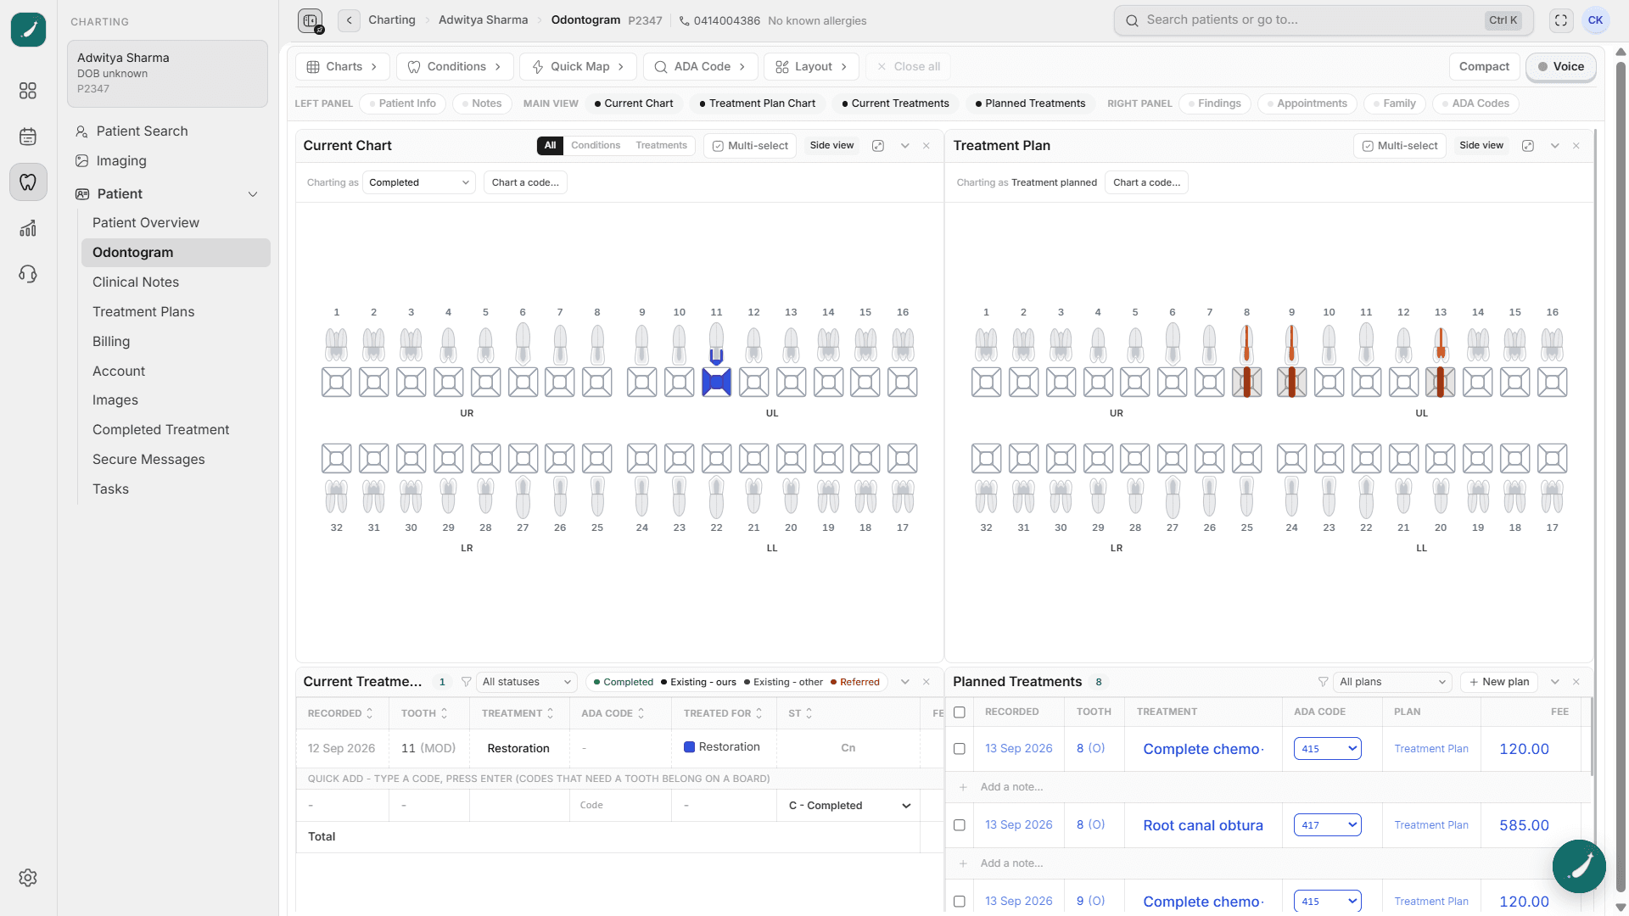Click Chart a code in Treatment Plan
This screenshot has width=1629, height=916.
(x=1147, y=182)
